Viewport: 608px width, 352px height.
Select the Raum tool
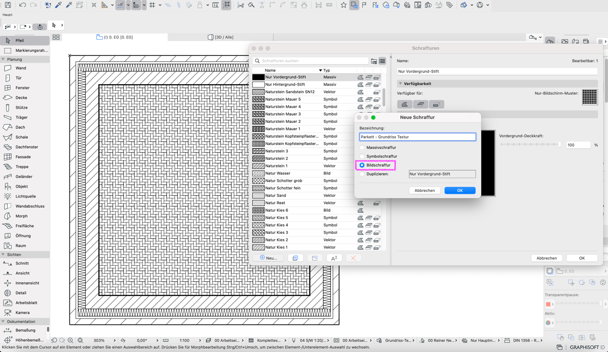(x=25, y=245)
